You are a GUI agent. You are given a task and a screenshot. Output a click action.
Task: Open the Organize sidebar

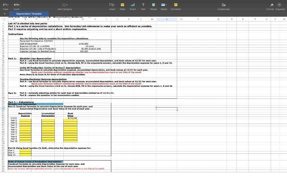tap(279, 5)
